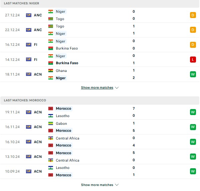Viewport: 200px width, 191px height.
Task: Click the red L badge for 14.12.24 match
Action: (193, 60)
